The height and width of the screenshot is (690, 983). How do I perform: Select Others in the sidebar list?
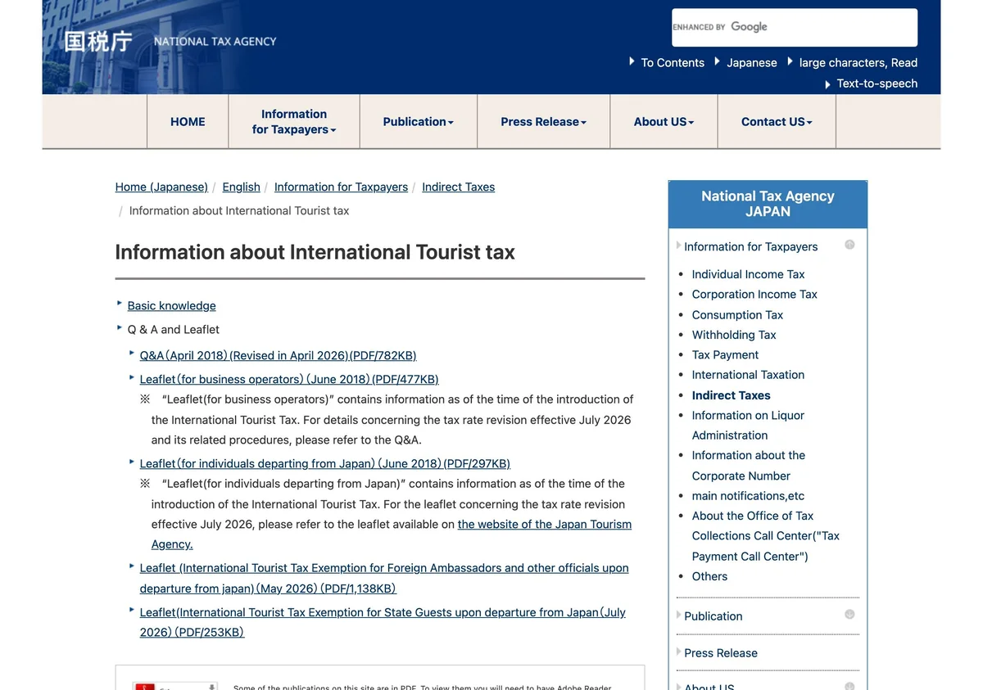[x=709, y=576]
